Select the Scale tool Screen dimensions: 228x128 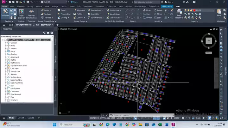tap(158, 18)
